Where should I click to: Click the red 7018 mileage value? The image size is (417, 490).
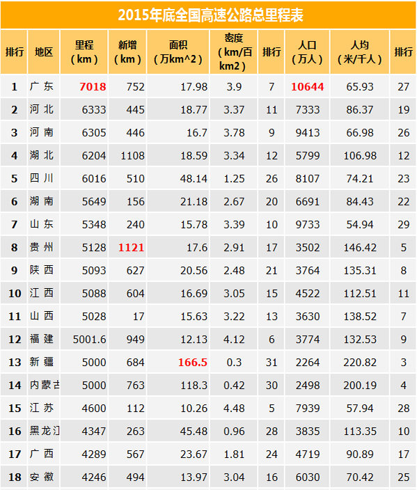(93, 86)
